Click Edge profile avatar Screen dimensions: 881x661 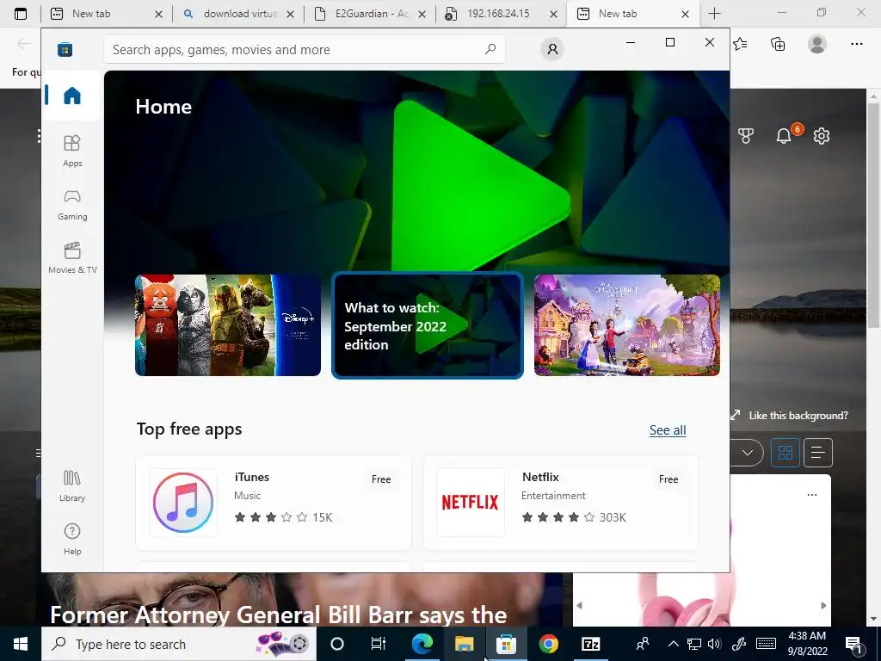(817, 44)
